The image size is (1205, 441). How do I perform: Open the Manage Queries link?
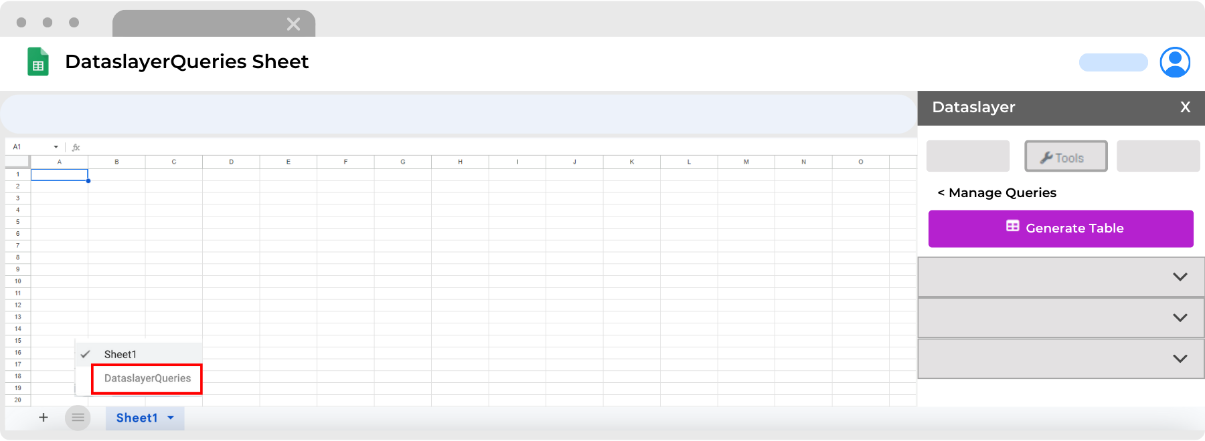pyautogui.click(x=996, y=192)
